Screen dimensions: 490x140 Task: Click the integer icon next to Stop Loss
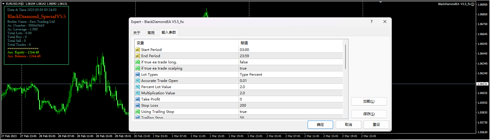click(x=137, y=106)
